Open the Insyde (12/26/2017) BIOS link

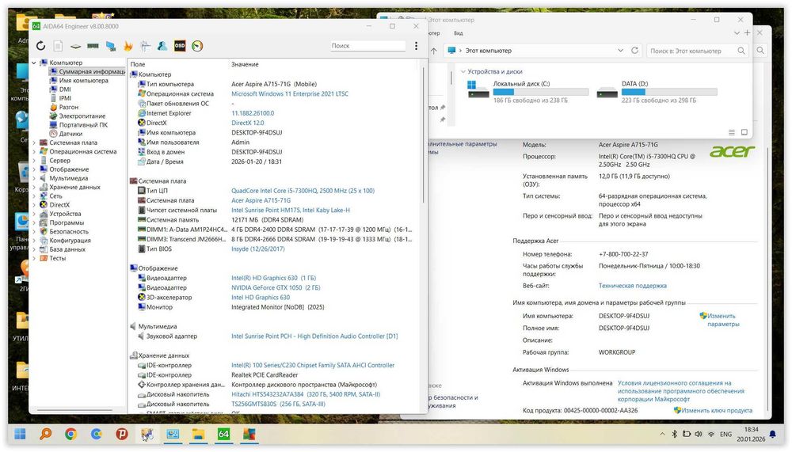click(258, 249)
